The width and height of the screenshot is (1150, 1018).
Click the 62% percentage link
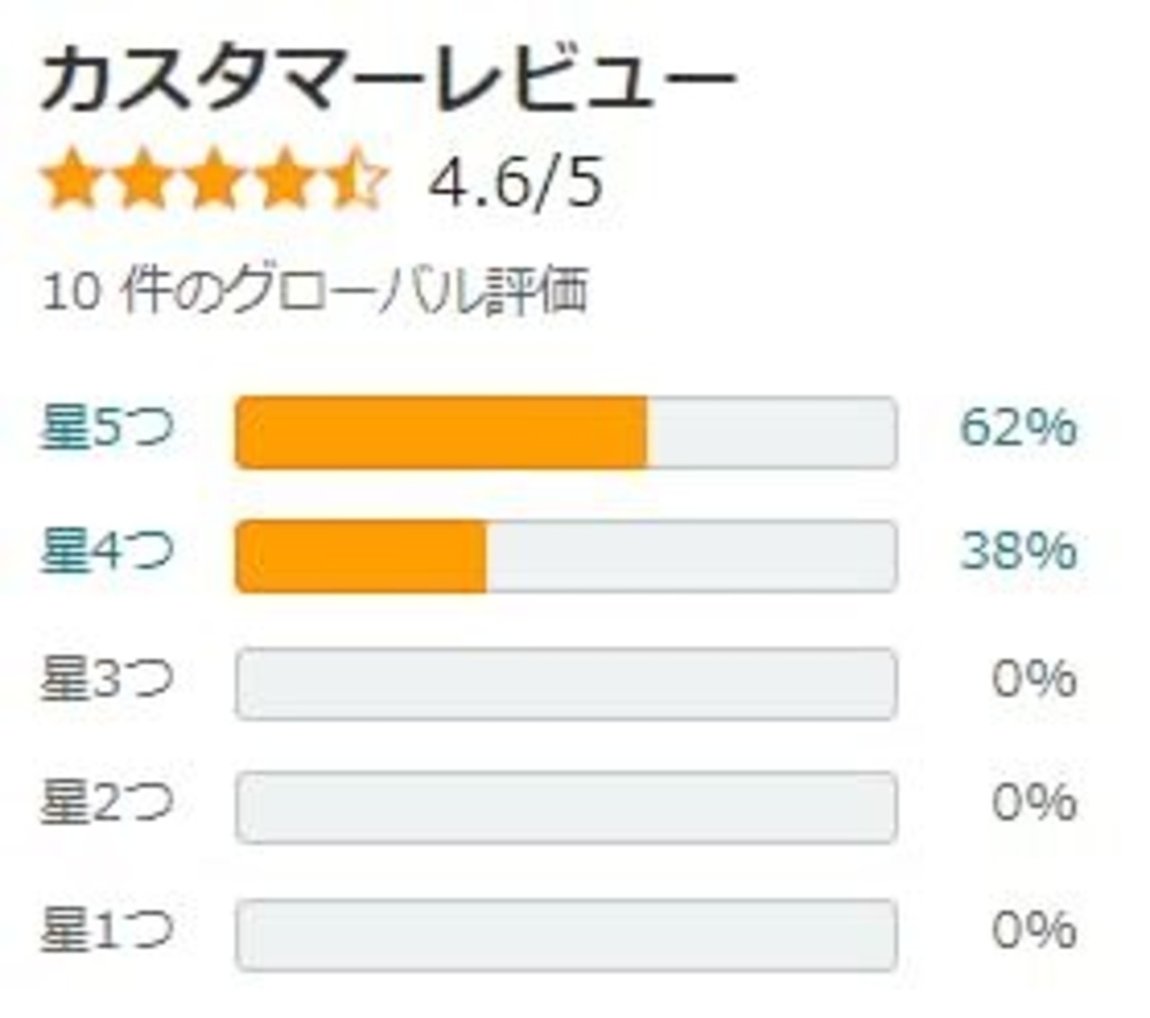click(1018, 428)
